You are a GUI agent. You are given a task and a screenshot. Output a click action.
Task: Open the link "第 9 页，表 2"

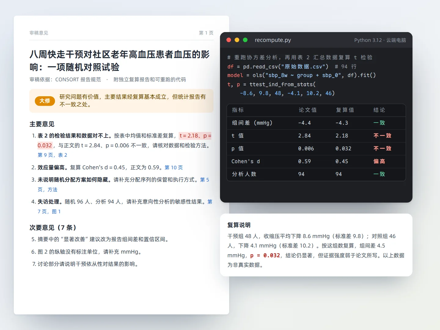52,155
